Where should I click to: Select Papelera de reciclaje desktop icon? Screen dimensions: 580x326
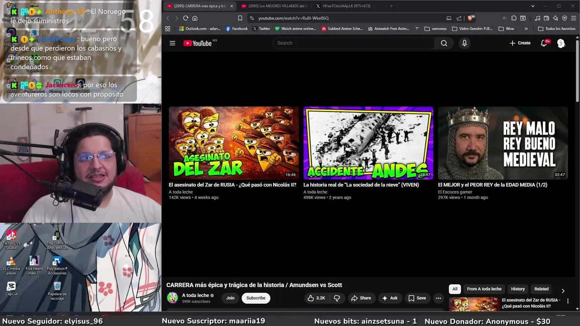[x=57, y=291]
